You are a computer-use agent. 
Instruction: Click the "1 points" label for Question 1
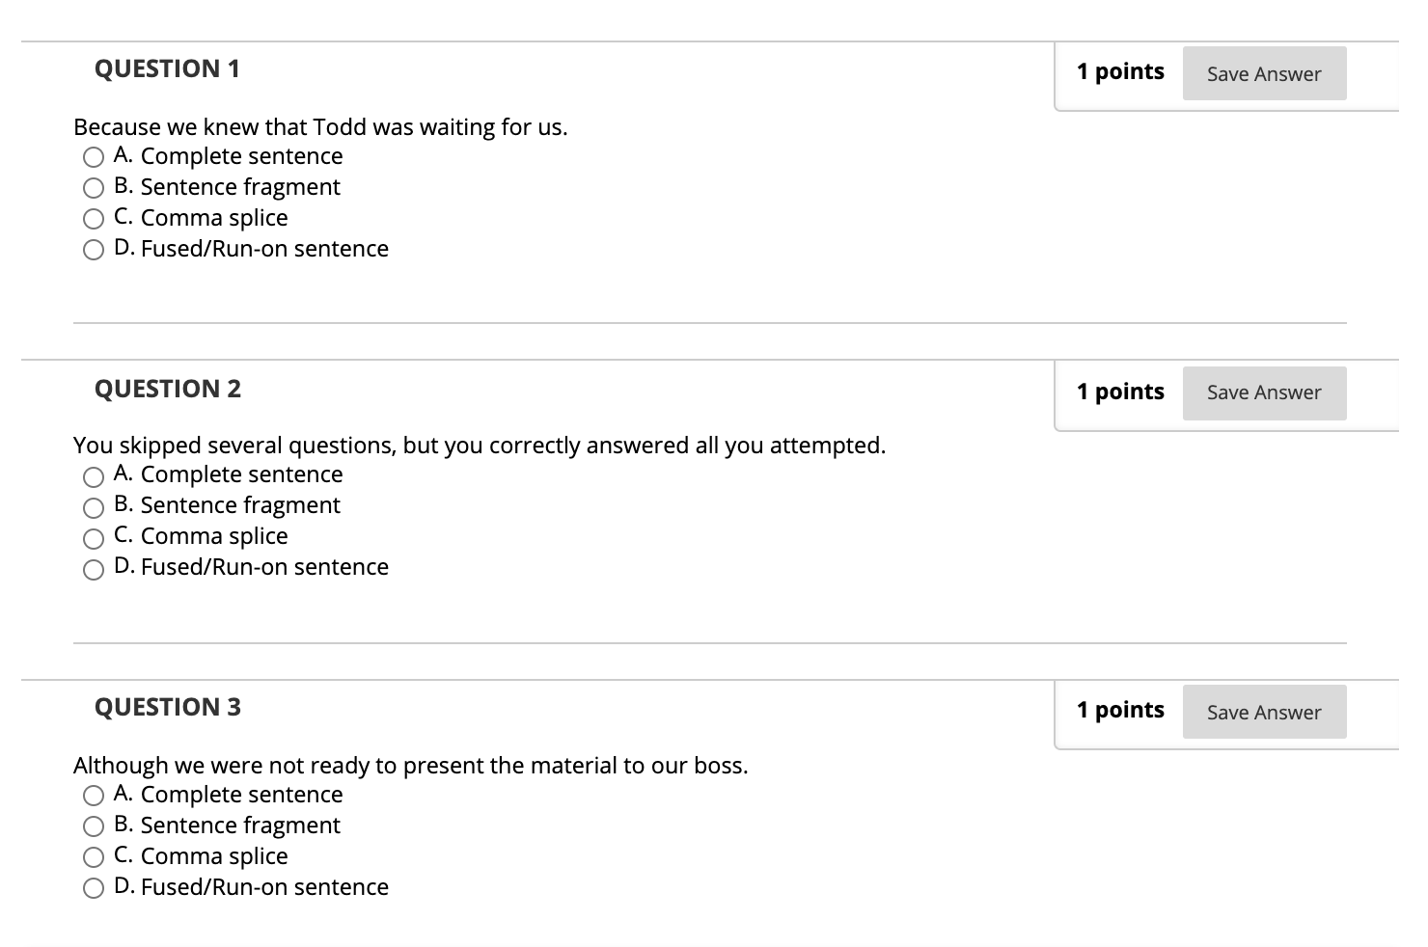(1120, 71)
